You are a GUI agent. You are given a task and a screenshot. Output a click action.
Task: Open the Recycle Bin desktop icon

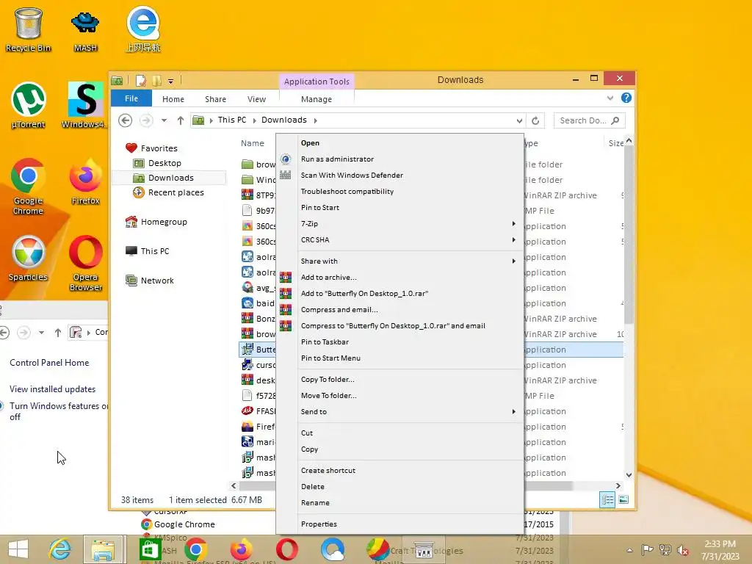tap(29, 29)
